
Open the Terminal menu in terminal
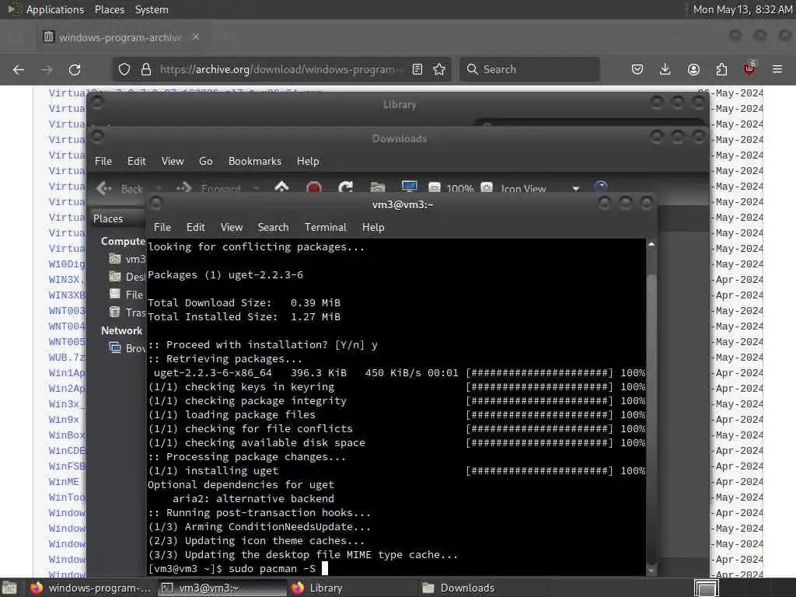(x=326, y=227)
